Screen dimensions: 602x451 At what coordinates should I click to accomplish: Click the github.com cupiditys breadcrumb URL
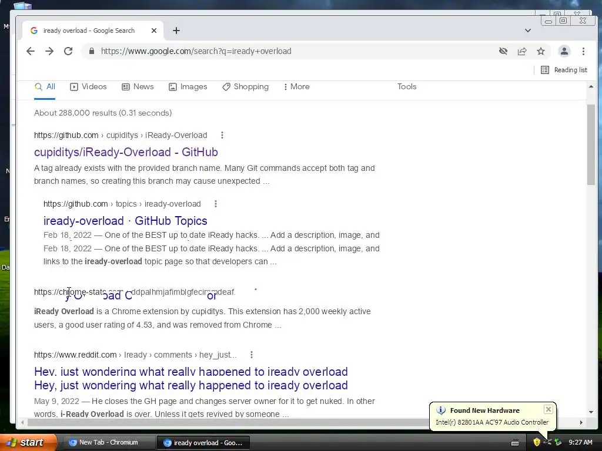tap(121, 135)
